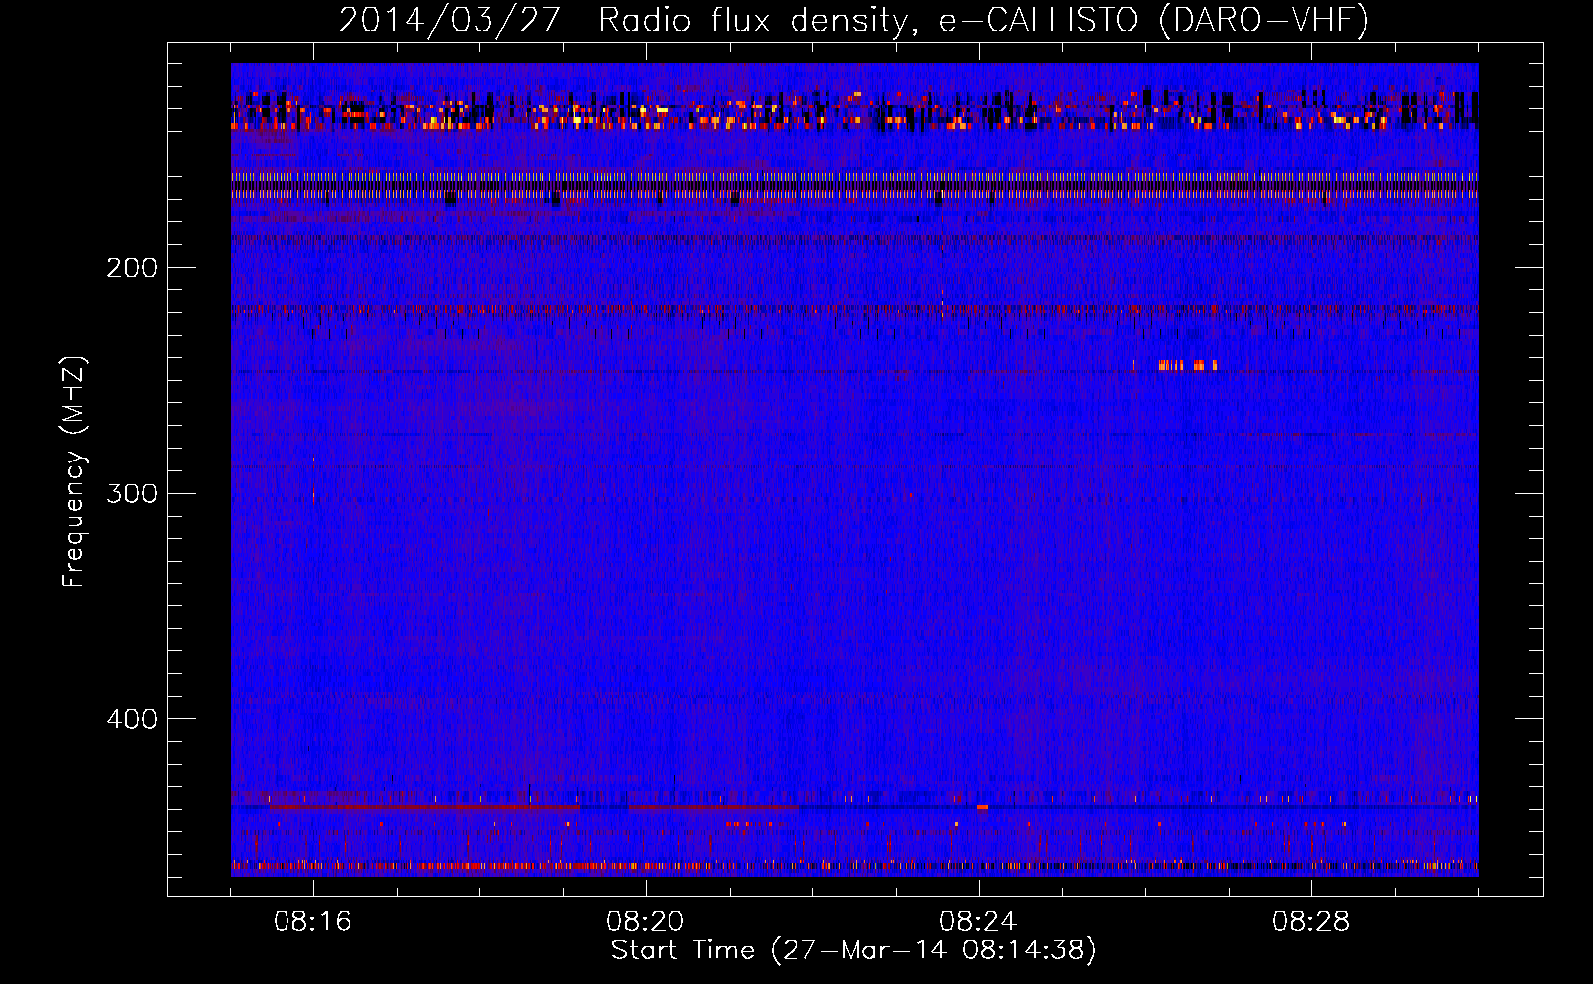
Task: Click the 08:24 time tick label
Action: tap(979, 922)
